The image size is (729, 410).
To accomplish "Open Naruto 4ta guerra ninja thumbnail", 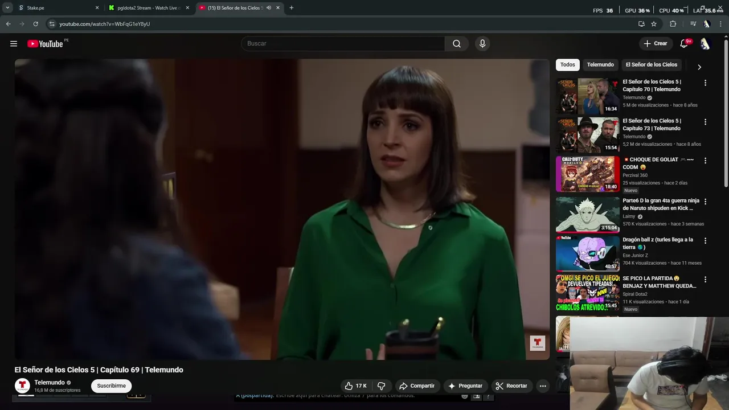I will pyautogui.click(x=588, y=215).
